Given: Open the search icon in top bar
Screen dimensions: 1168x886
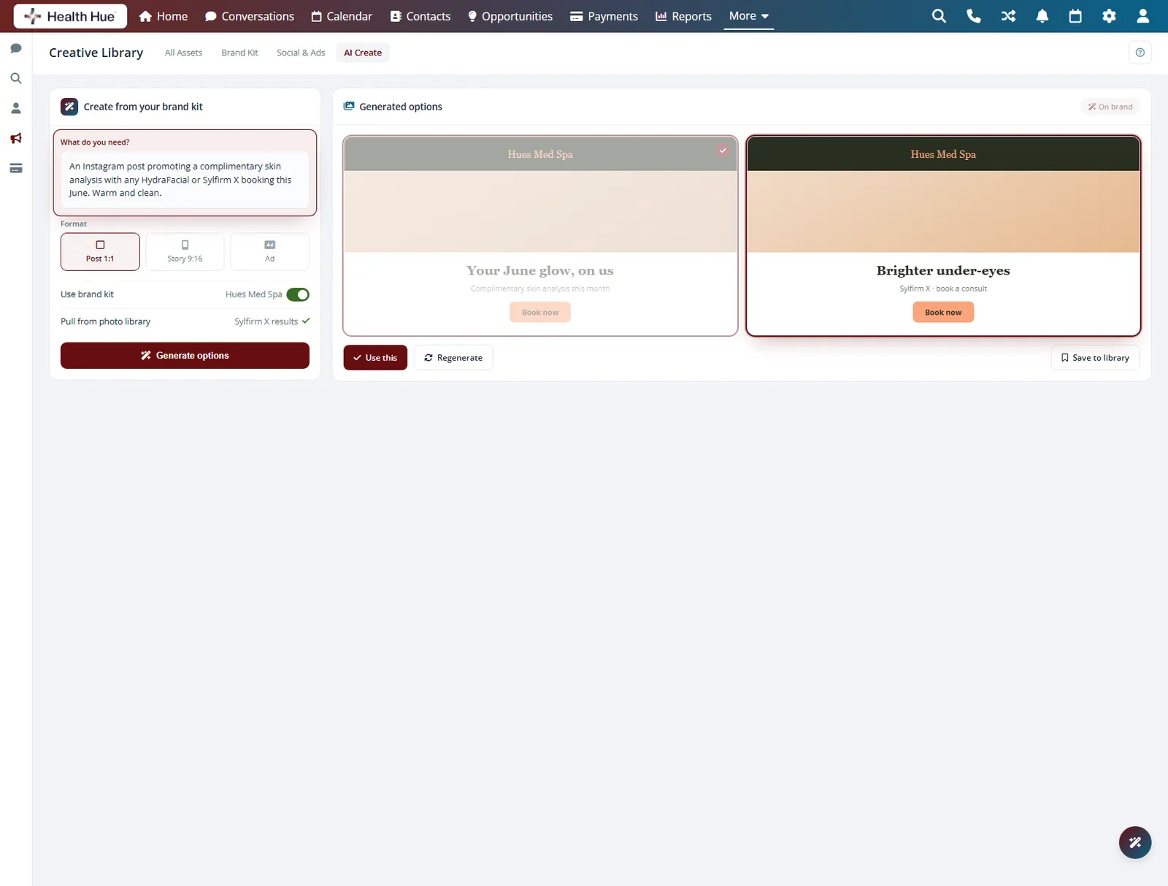Looking at the screenshot, I should (939, 16).
